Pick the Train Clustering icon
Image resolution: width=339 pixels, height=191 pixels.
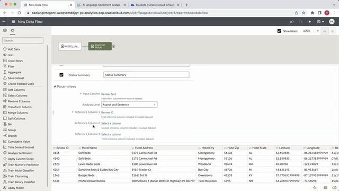[5, 176]
